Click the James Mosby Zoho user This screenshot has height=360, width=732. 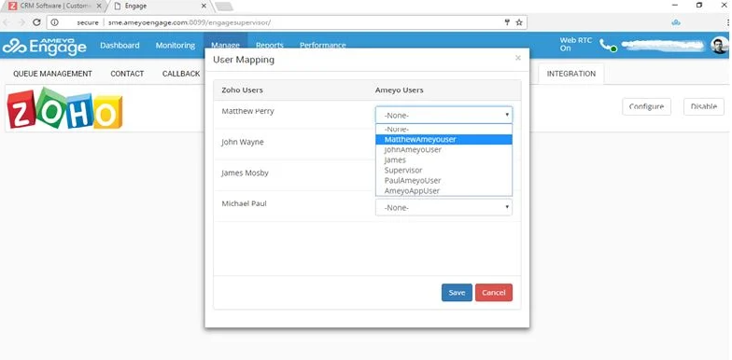pyautogui.click(x=246, y=173)
